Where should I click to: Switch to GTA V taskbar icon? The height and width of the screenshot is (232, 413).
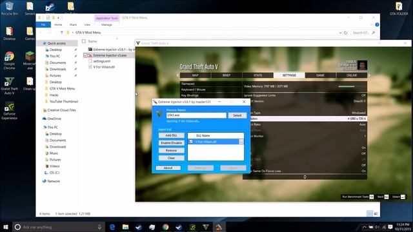tap(206, 227)
